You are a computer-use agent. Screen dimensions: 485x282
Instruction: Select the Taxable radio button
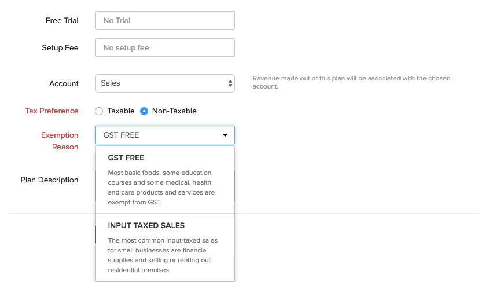(99, 111)
